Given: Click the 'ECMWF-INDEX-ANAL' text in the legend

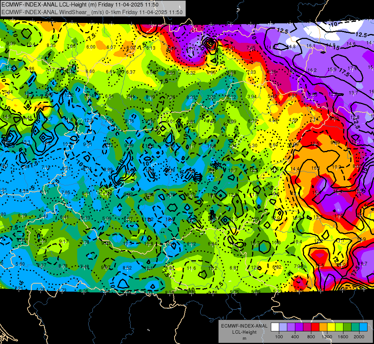Looking at the screenshot, I should pos(244,326).
